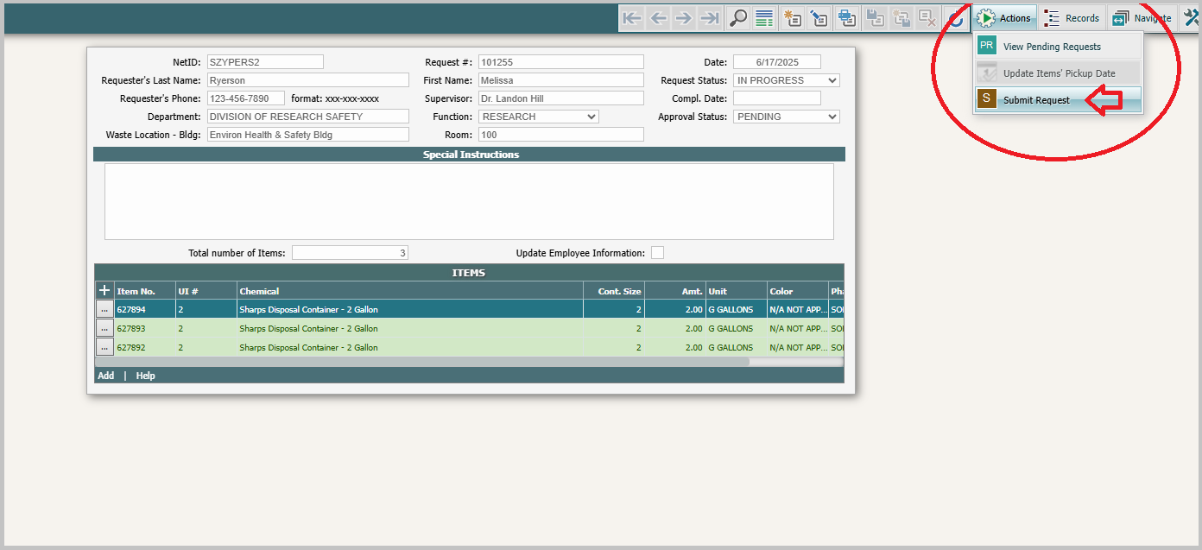Click the Help link below items
1202x550 pixels.
point(146,376)
